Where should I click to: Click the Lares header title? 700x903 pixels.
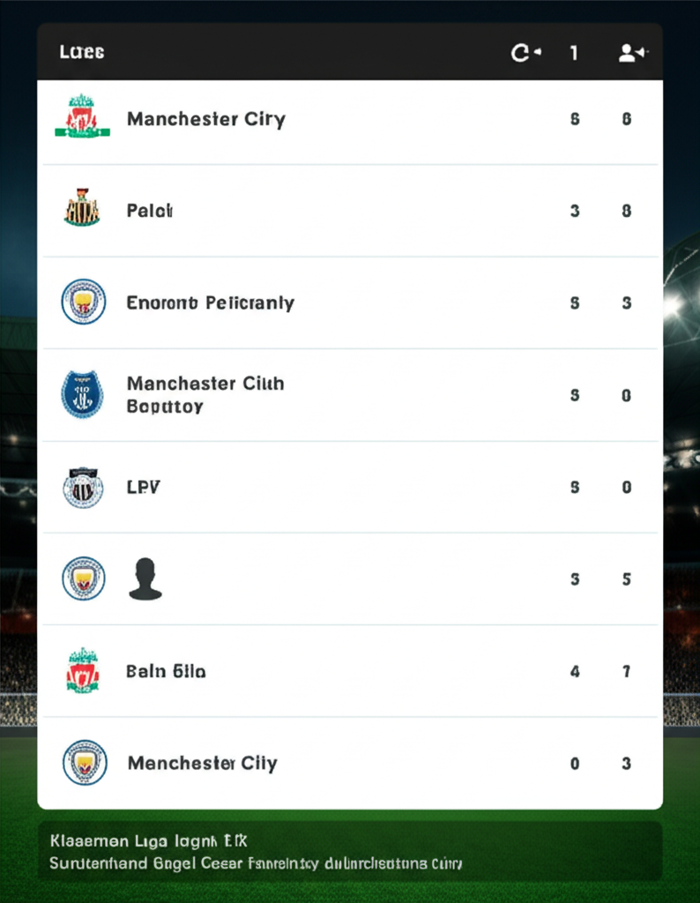point(82,52)
